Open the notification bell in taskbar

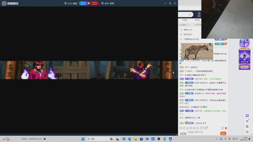[x=250, y=139]
